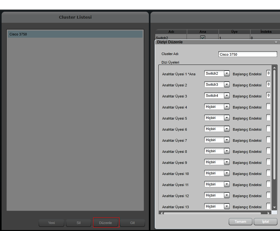Open the Anahtar Üyesi 2 switch dropdown

click(226, 84)
